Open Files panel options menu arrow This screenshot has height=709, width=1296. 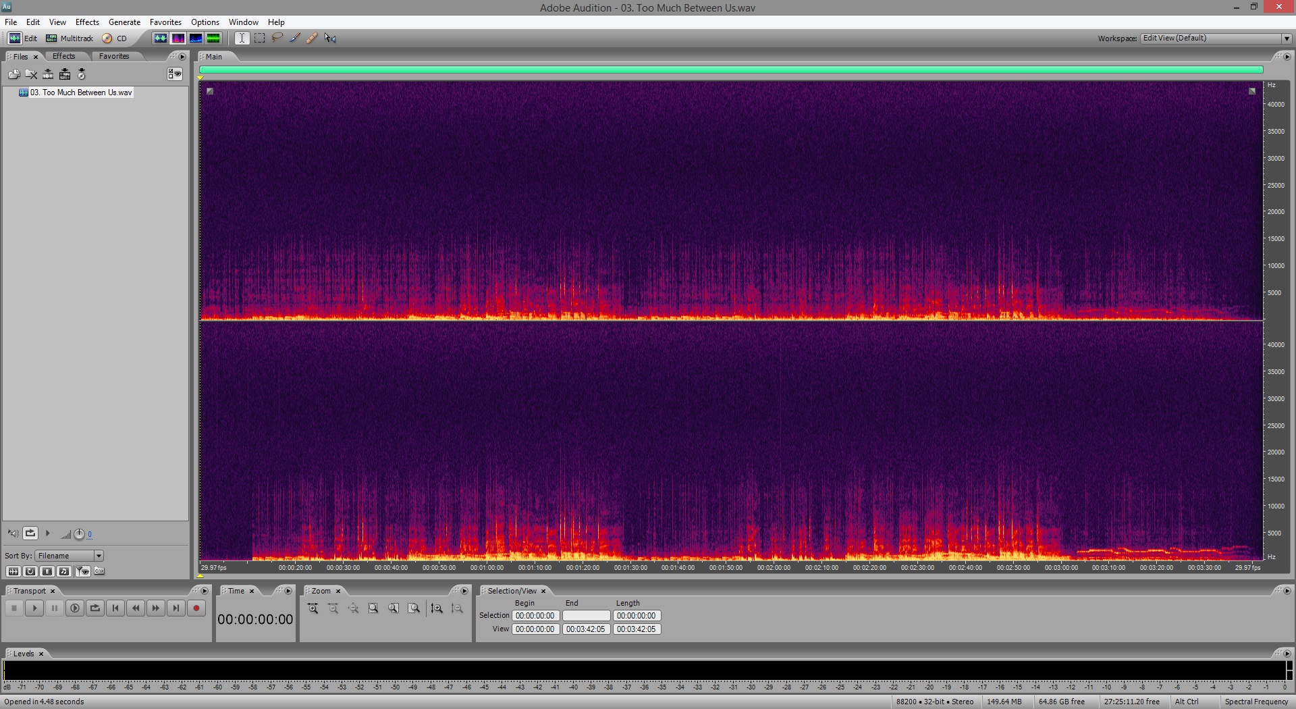click(x=182, y=57)
